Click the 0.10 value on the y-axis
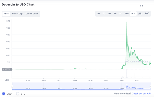This screenshot has width=154, height=97. [8, 62]
